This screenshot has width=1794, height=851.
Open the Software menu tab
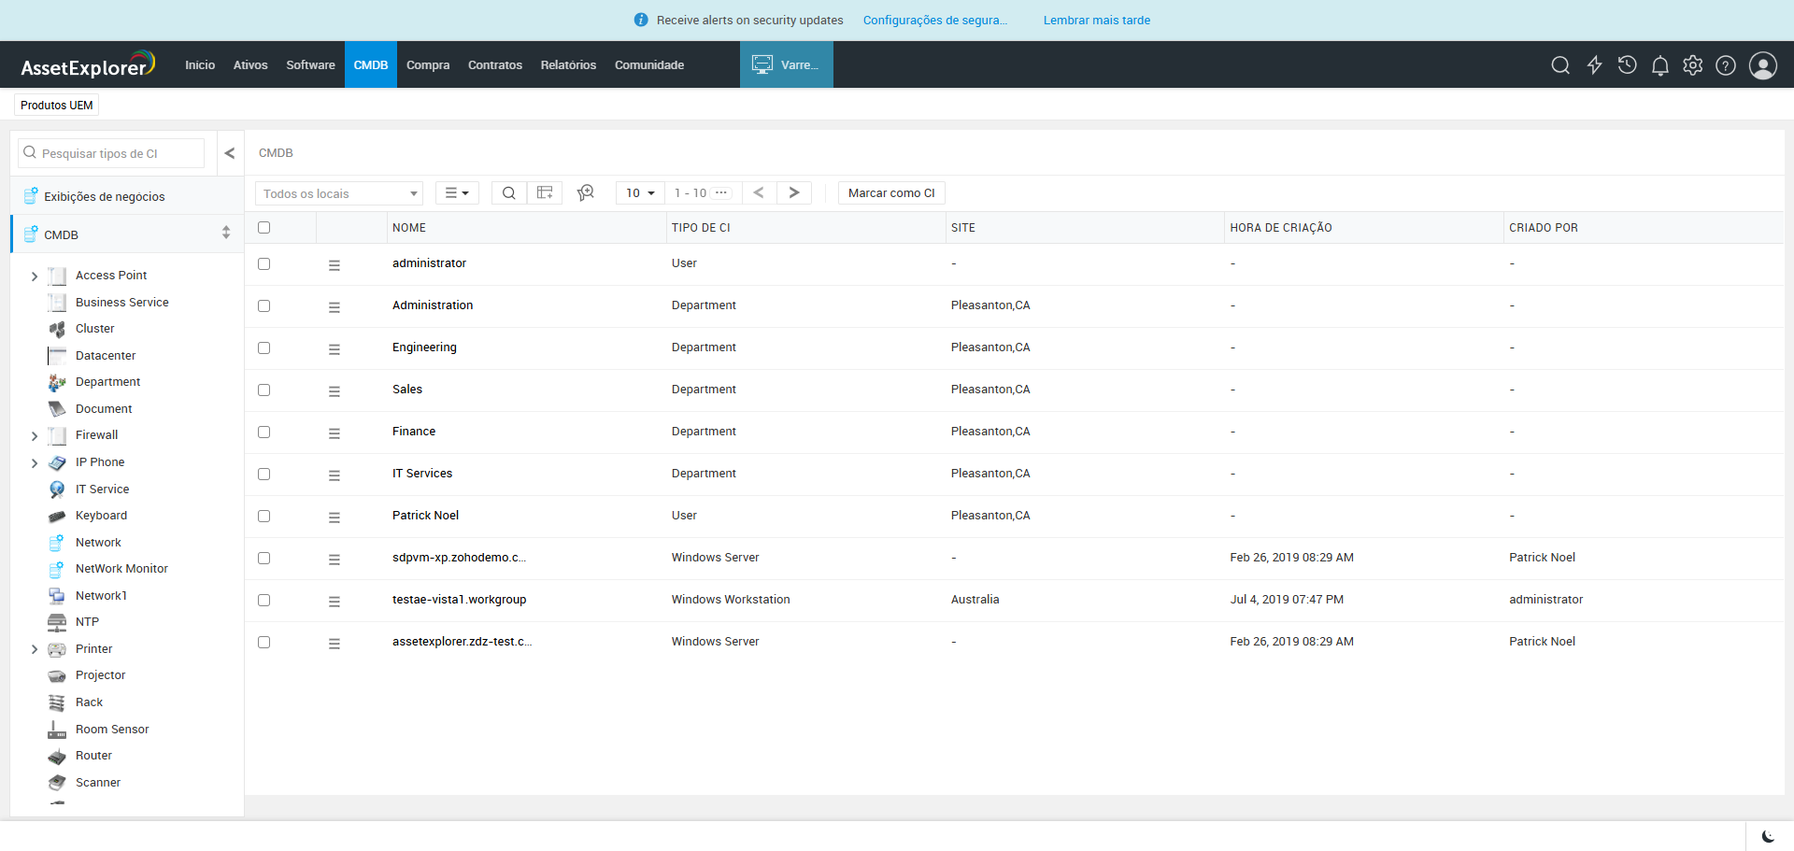point(310,65)
